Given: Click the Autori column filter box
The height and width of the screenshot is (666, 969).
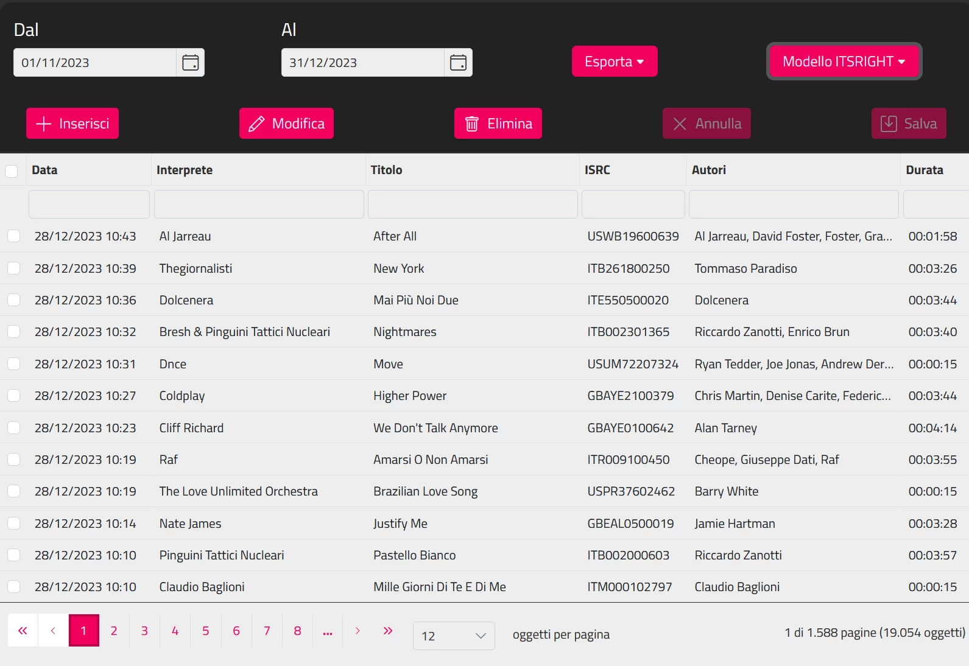Looking at the screenshot, I should [x=794, y=204].
